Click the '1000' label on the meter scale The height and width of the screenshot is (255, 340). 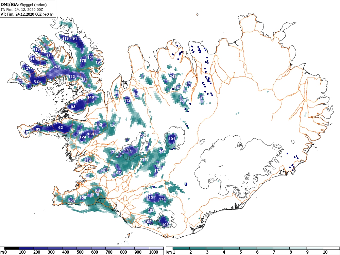[154, 252]
